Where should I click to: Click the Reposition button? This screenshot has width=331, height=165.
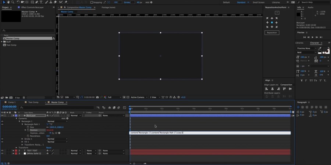(x=272, y=33)
